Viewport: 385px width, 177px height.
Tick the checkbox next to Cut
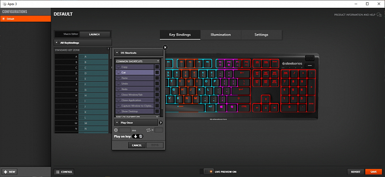pos(157,72)
